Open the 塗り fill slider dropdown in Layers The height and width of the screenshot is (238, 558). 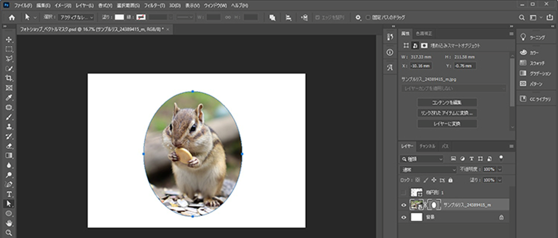(500, 180)
